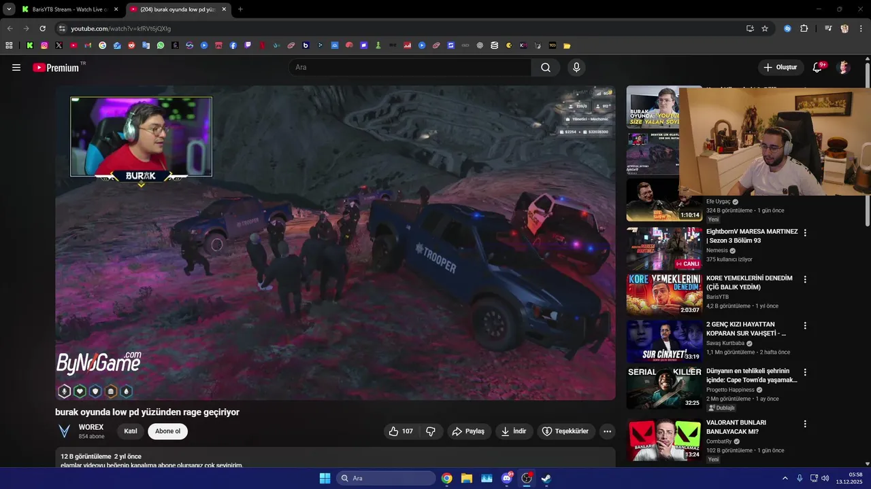
Task: Open the apps grid bookmark
Action: [9, 46]
